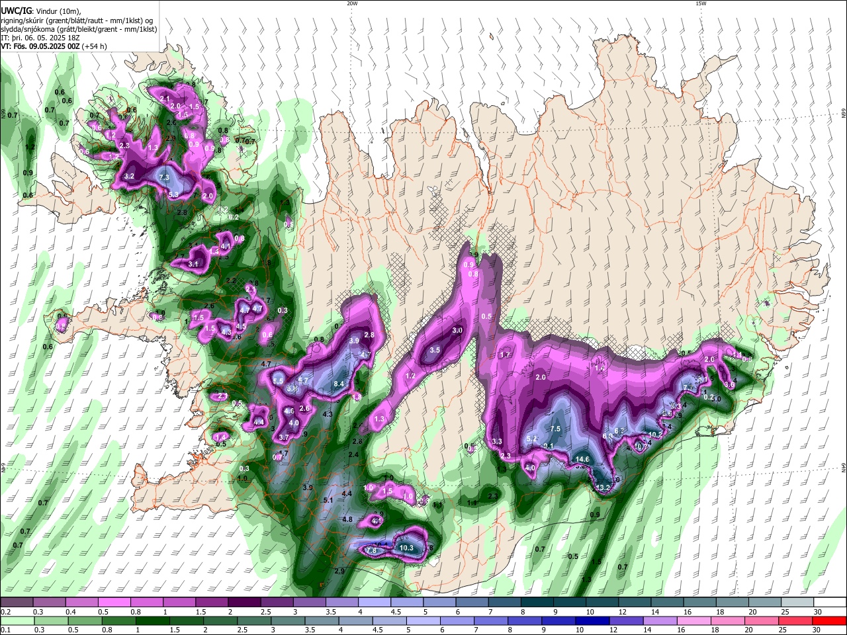The image size is (847, 635).
Task: Click the 4.8 rain value in the southwest
Action: 347,519
